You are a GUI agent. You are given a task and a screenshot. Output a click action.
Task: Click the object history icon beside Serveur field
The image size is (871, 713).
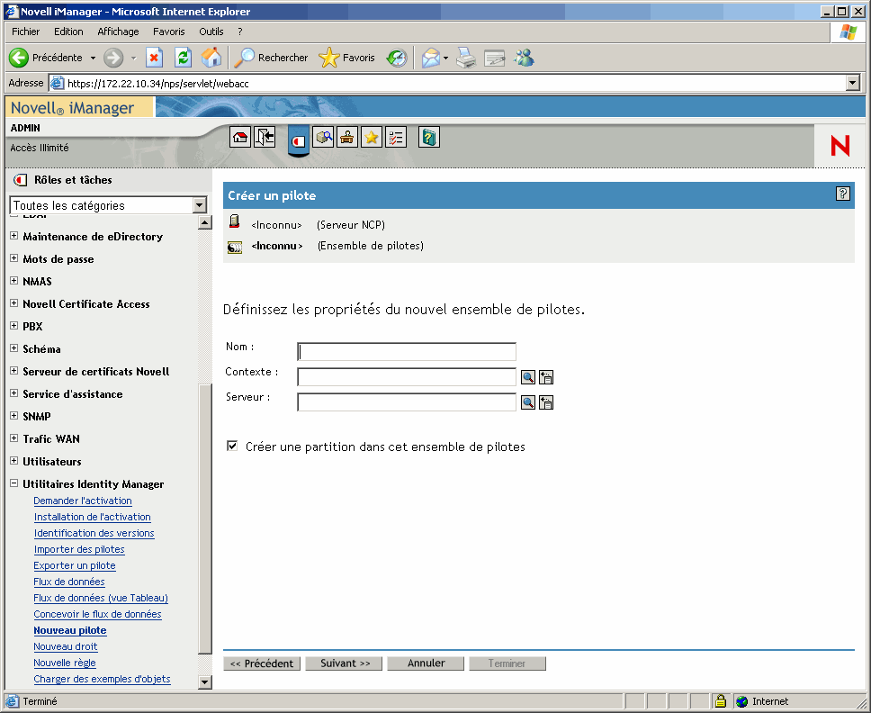(x=546, y=402)
